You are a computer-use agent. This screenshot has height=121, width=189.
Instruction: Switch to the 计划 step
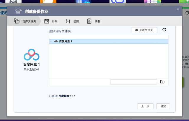coord(51,21)
